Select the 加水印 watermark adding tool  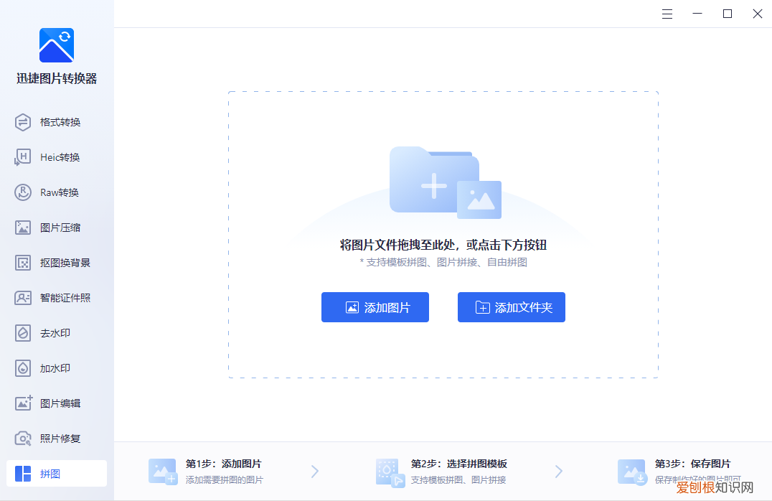[57, 368]
